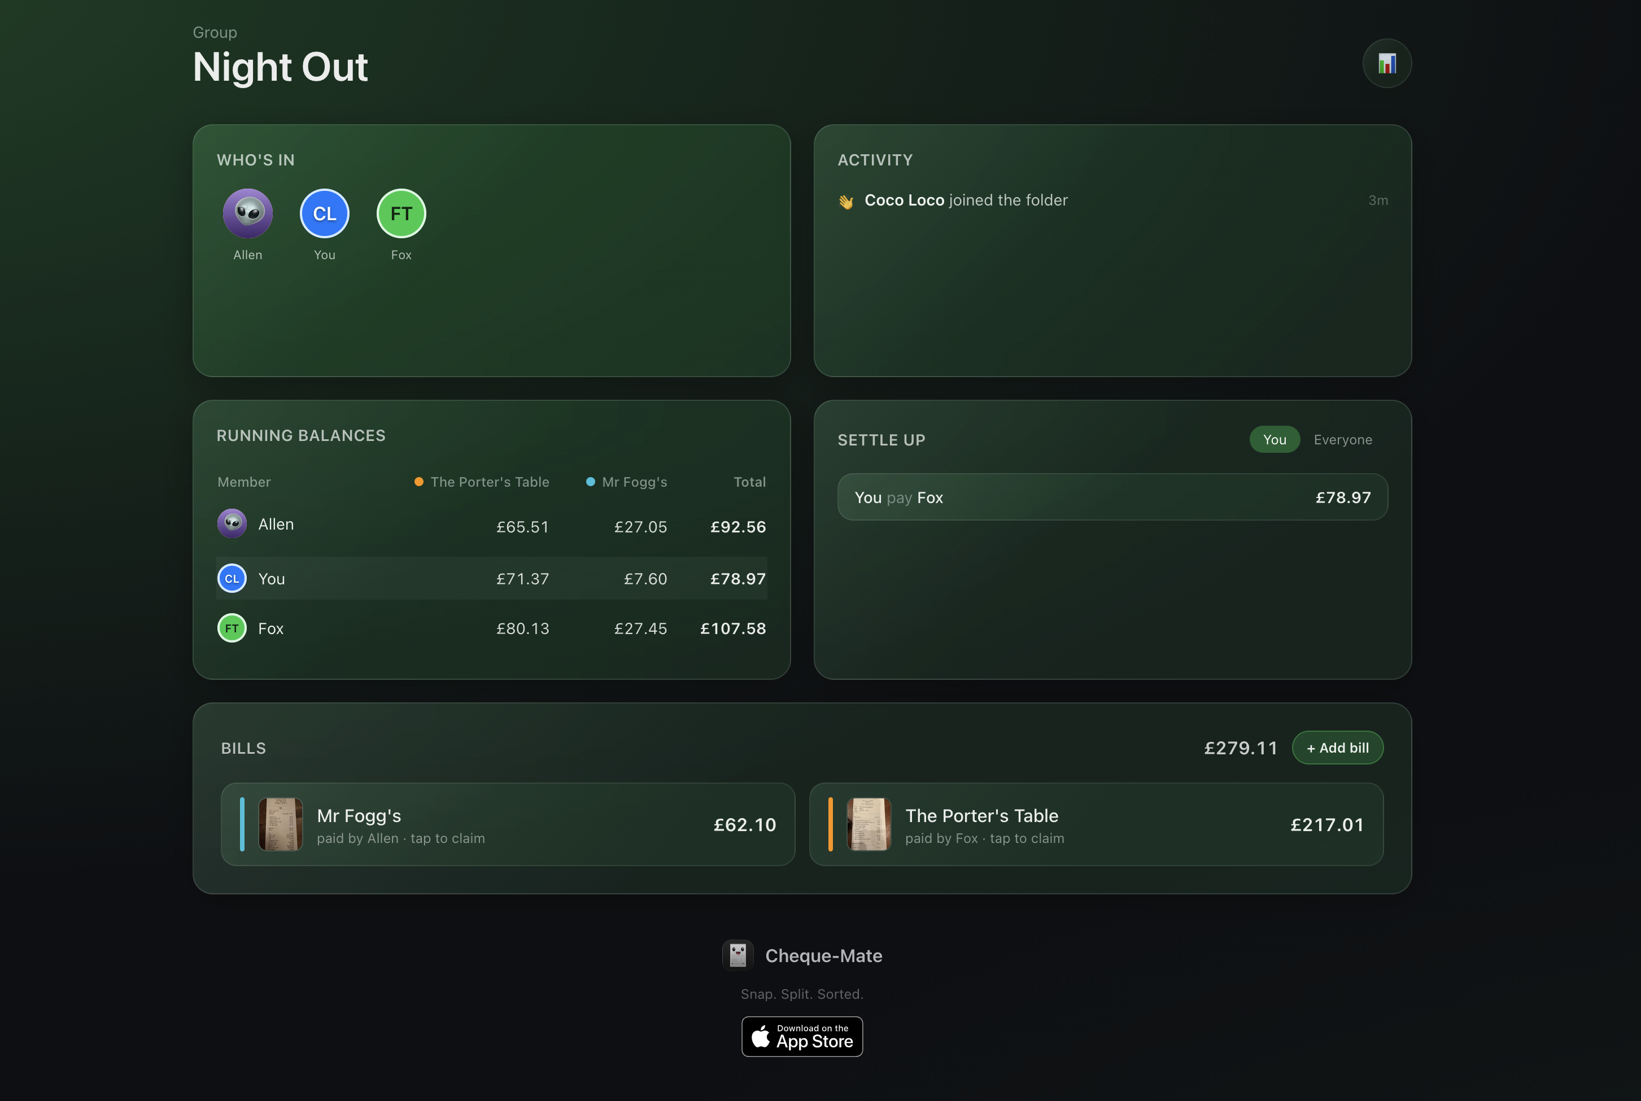The height and width of the screenshot is (1101, 1641).
Task: Click the Total column header
Action: pos(749,482)
